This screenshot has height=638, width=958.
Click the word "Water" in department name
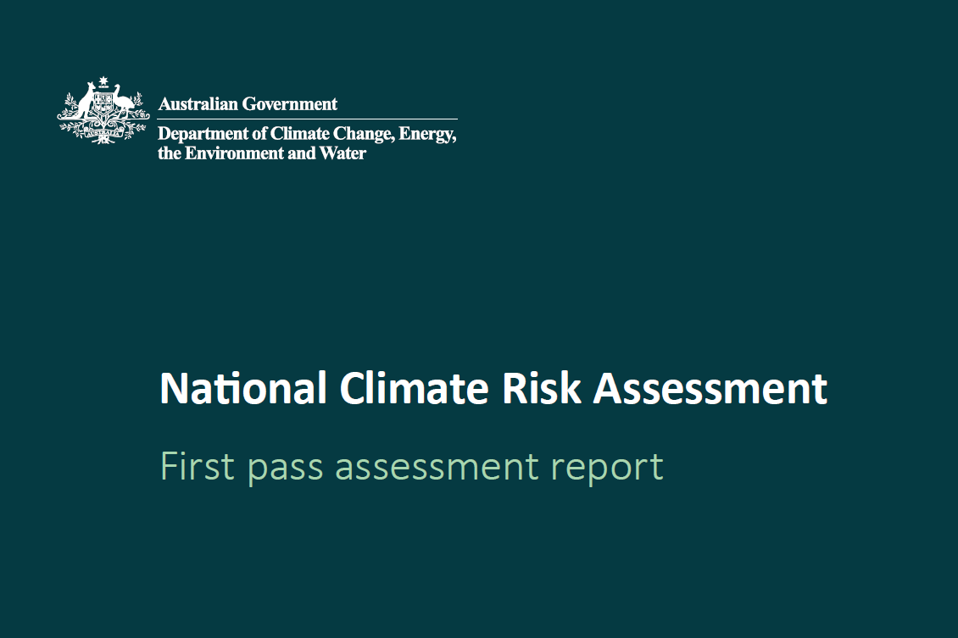[x=343, y=153]
